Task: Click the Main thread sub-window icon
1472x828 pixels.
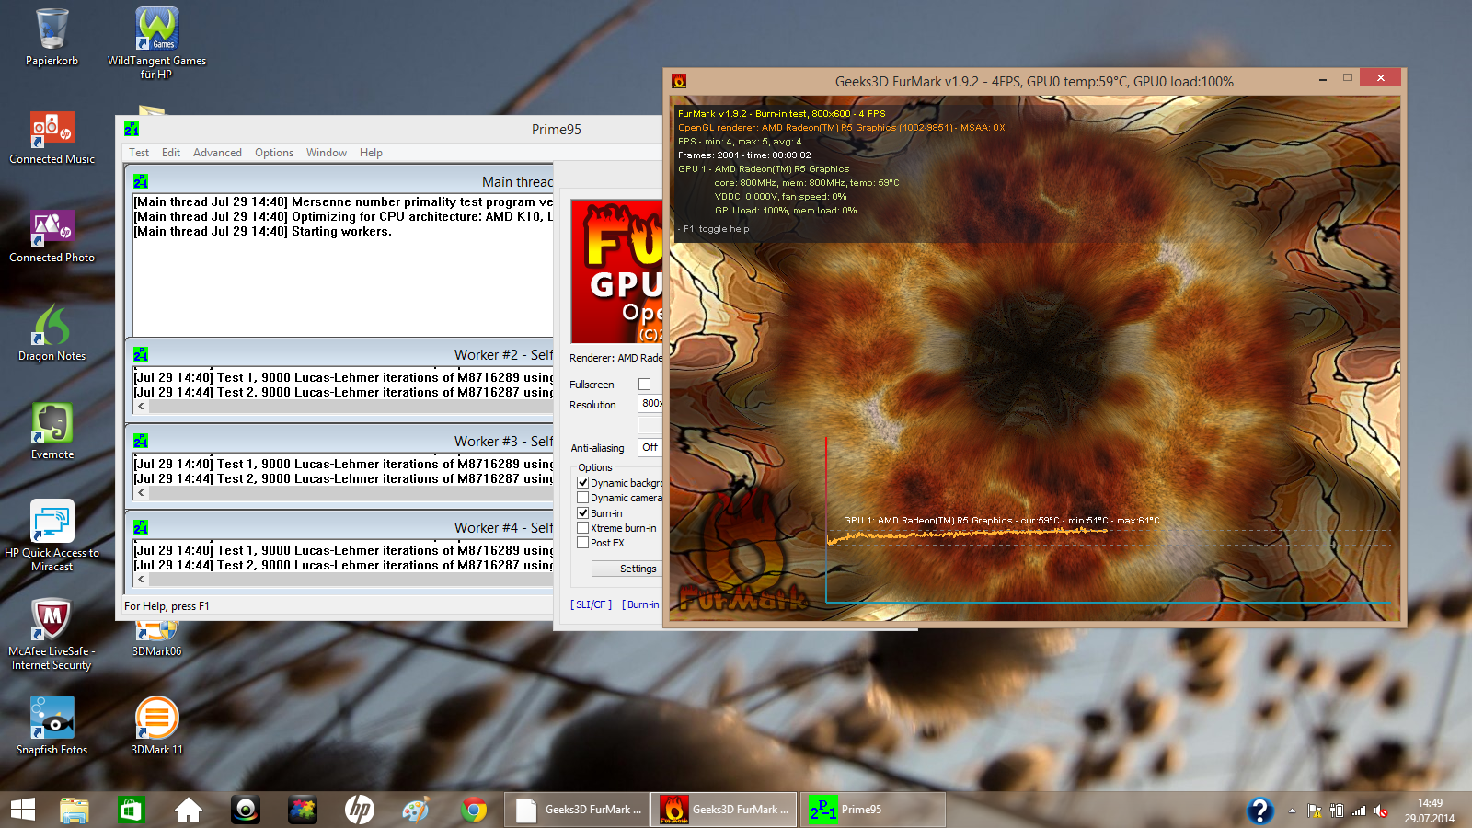Action: tap(141, 181)
